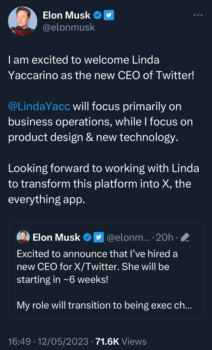Click the Twitter bird affiliation badge in the header
Screen dimensions: 212x350
109,16
